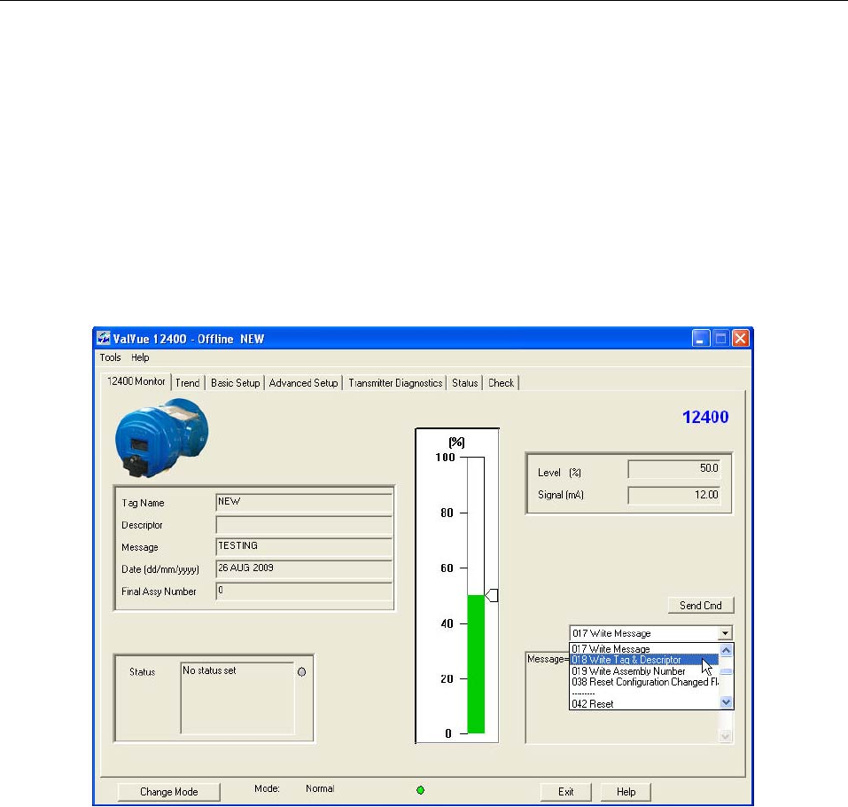Click the Level (%) value field
The image size is (848, 807).
(674, 469)
